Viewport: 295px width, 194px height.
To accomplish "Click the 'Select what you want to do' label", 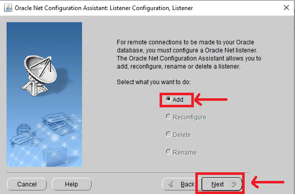I will (x=154, y=82).
